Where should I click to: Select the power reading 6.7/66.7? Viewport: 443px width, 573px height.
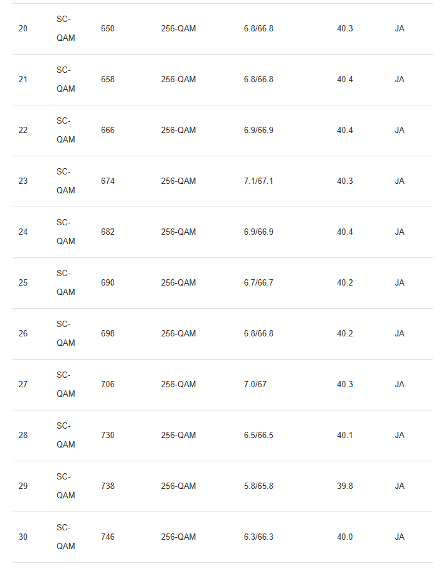click(x=259, y=283)
